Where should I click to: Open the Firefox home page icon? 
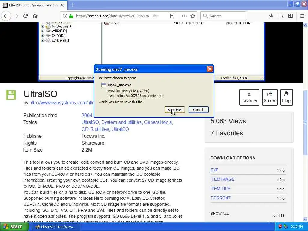[x=35, y=16]
